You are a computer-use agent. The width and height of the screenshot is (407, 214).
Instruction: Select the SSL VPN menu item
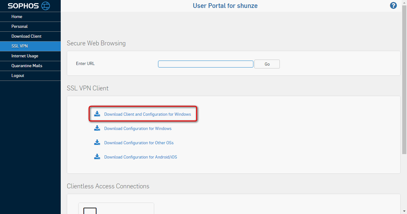tap(30, 46)
